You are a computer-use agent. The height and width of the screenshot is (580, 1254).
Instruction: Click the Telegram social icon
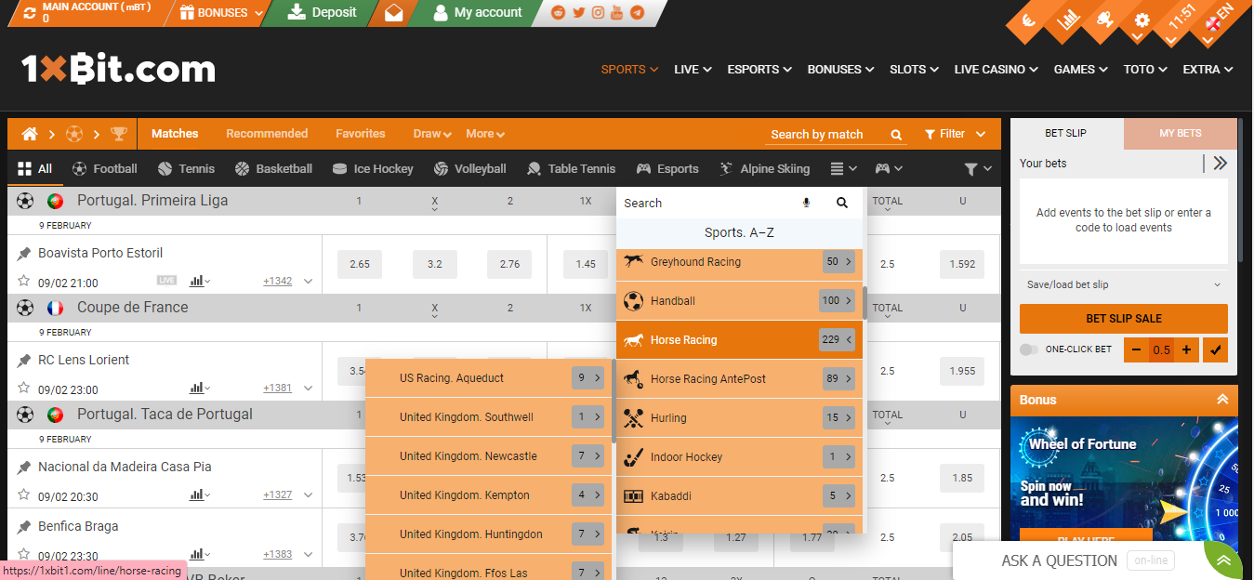pyautogui.click(x=637, y=13)
